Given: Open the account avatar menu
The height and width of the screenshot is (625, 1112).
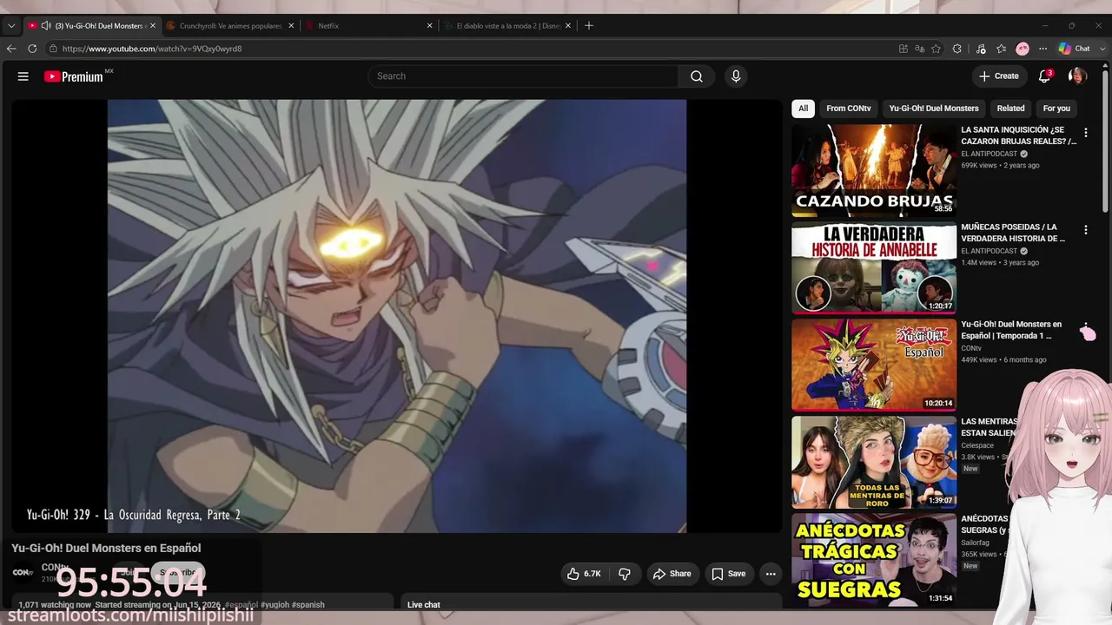Looking at the screenshot, I should pos(1077,76).
